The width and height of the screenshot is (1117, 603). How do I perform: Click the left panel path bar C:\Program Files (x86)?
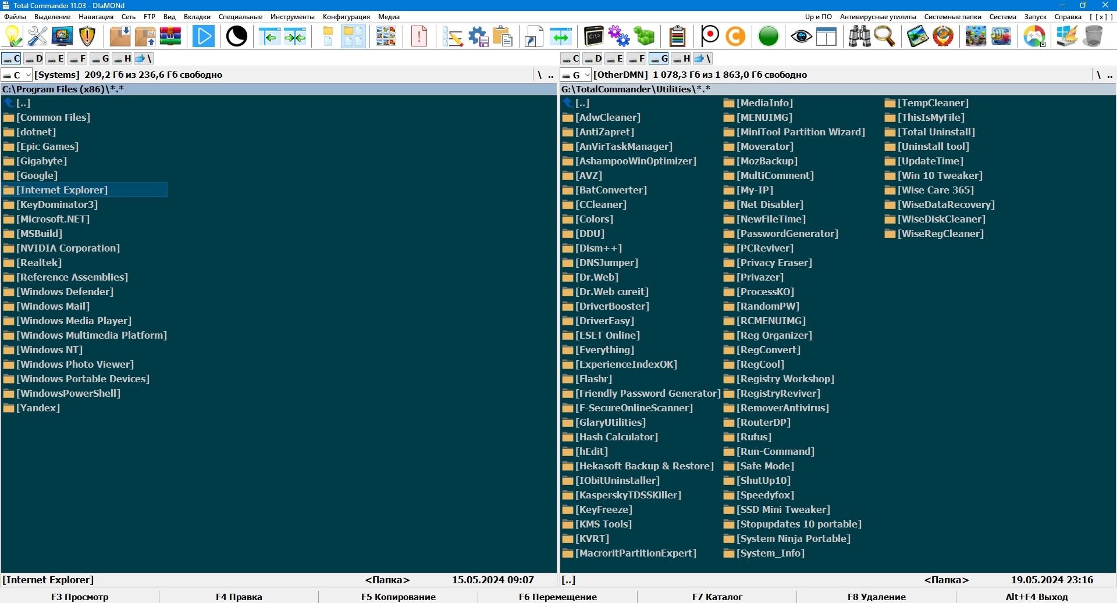click(x=279, y=89)
